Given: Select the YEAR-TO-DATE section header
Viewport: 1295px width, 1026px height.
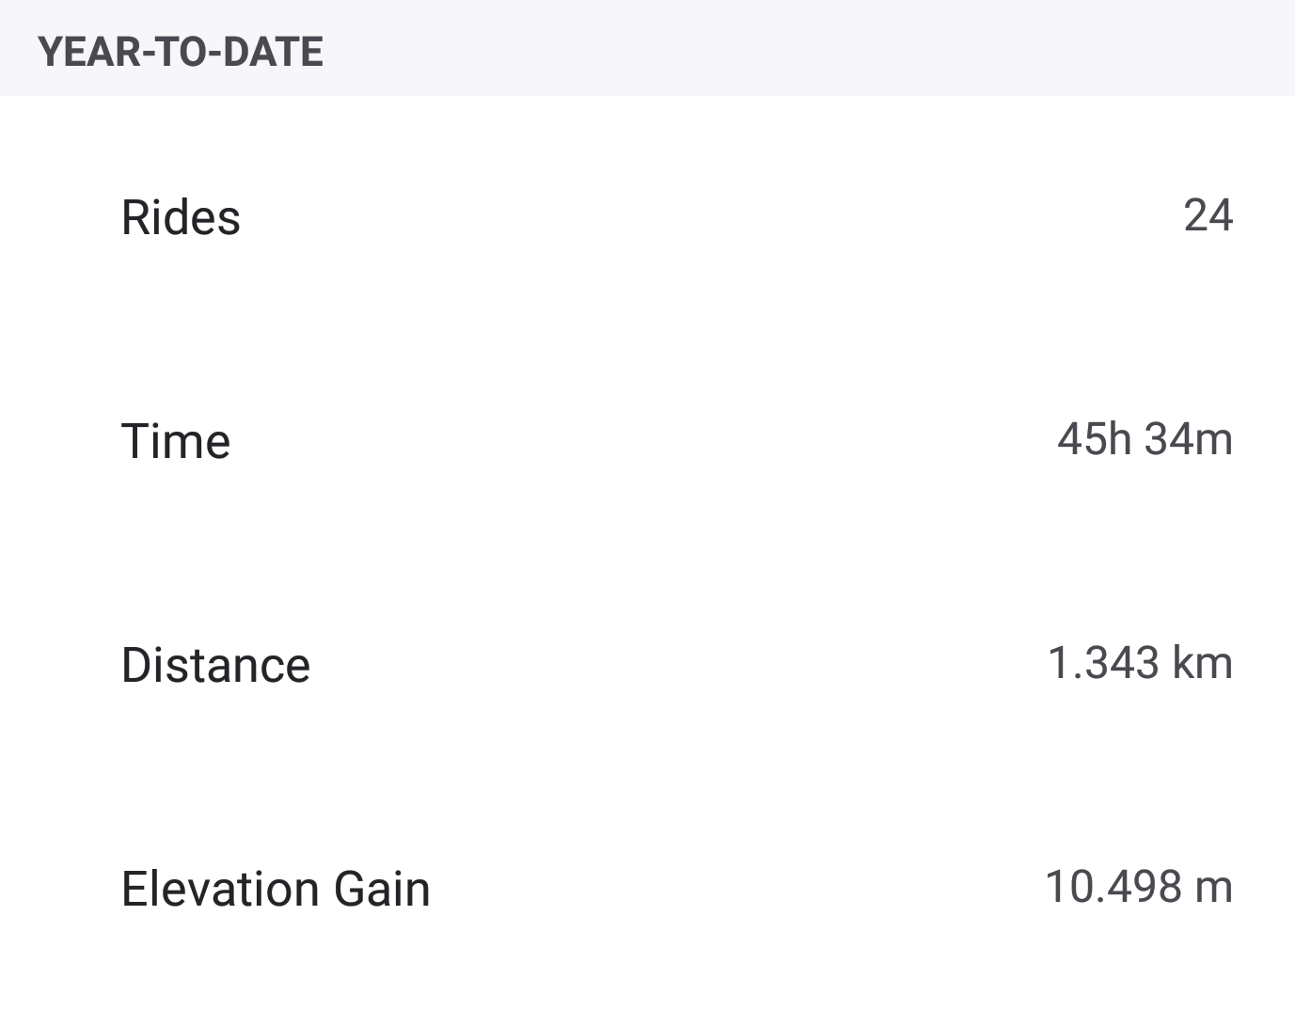Looking at the screenshot, I should point(181,52).
